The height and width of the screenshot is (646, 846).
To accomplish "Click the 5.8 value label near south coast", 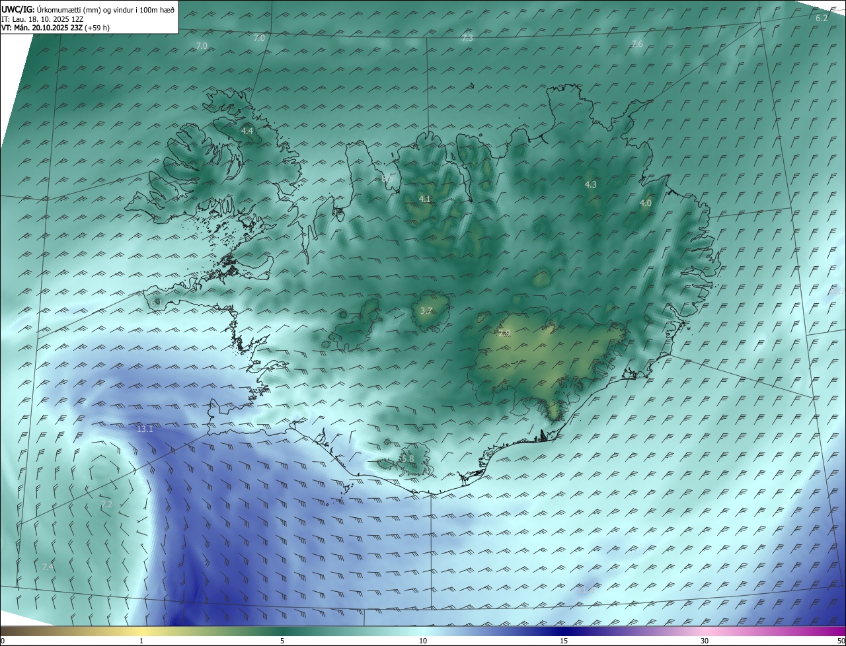I will pyautogui.click(x=407, y=458).
